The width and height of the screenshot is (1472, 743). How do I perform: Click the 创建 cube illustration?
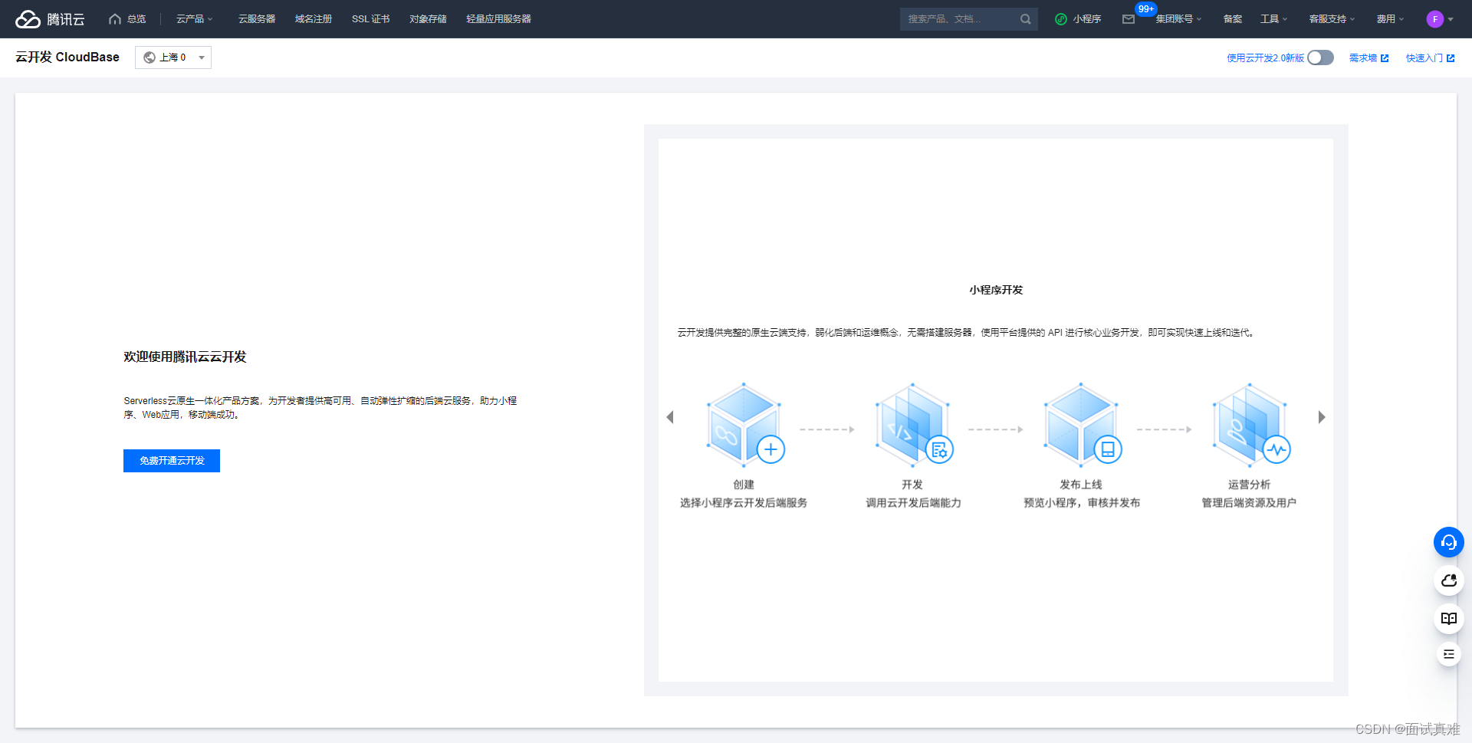(745, 425)
